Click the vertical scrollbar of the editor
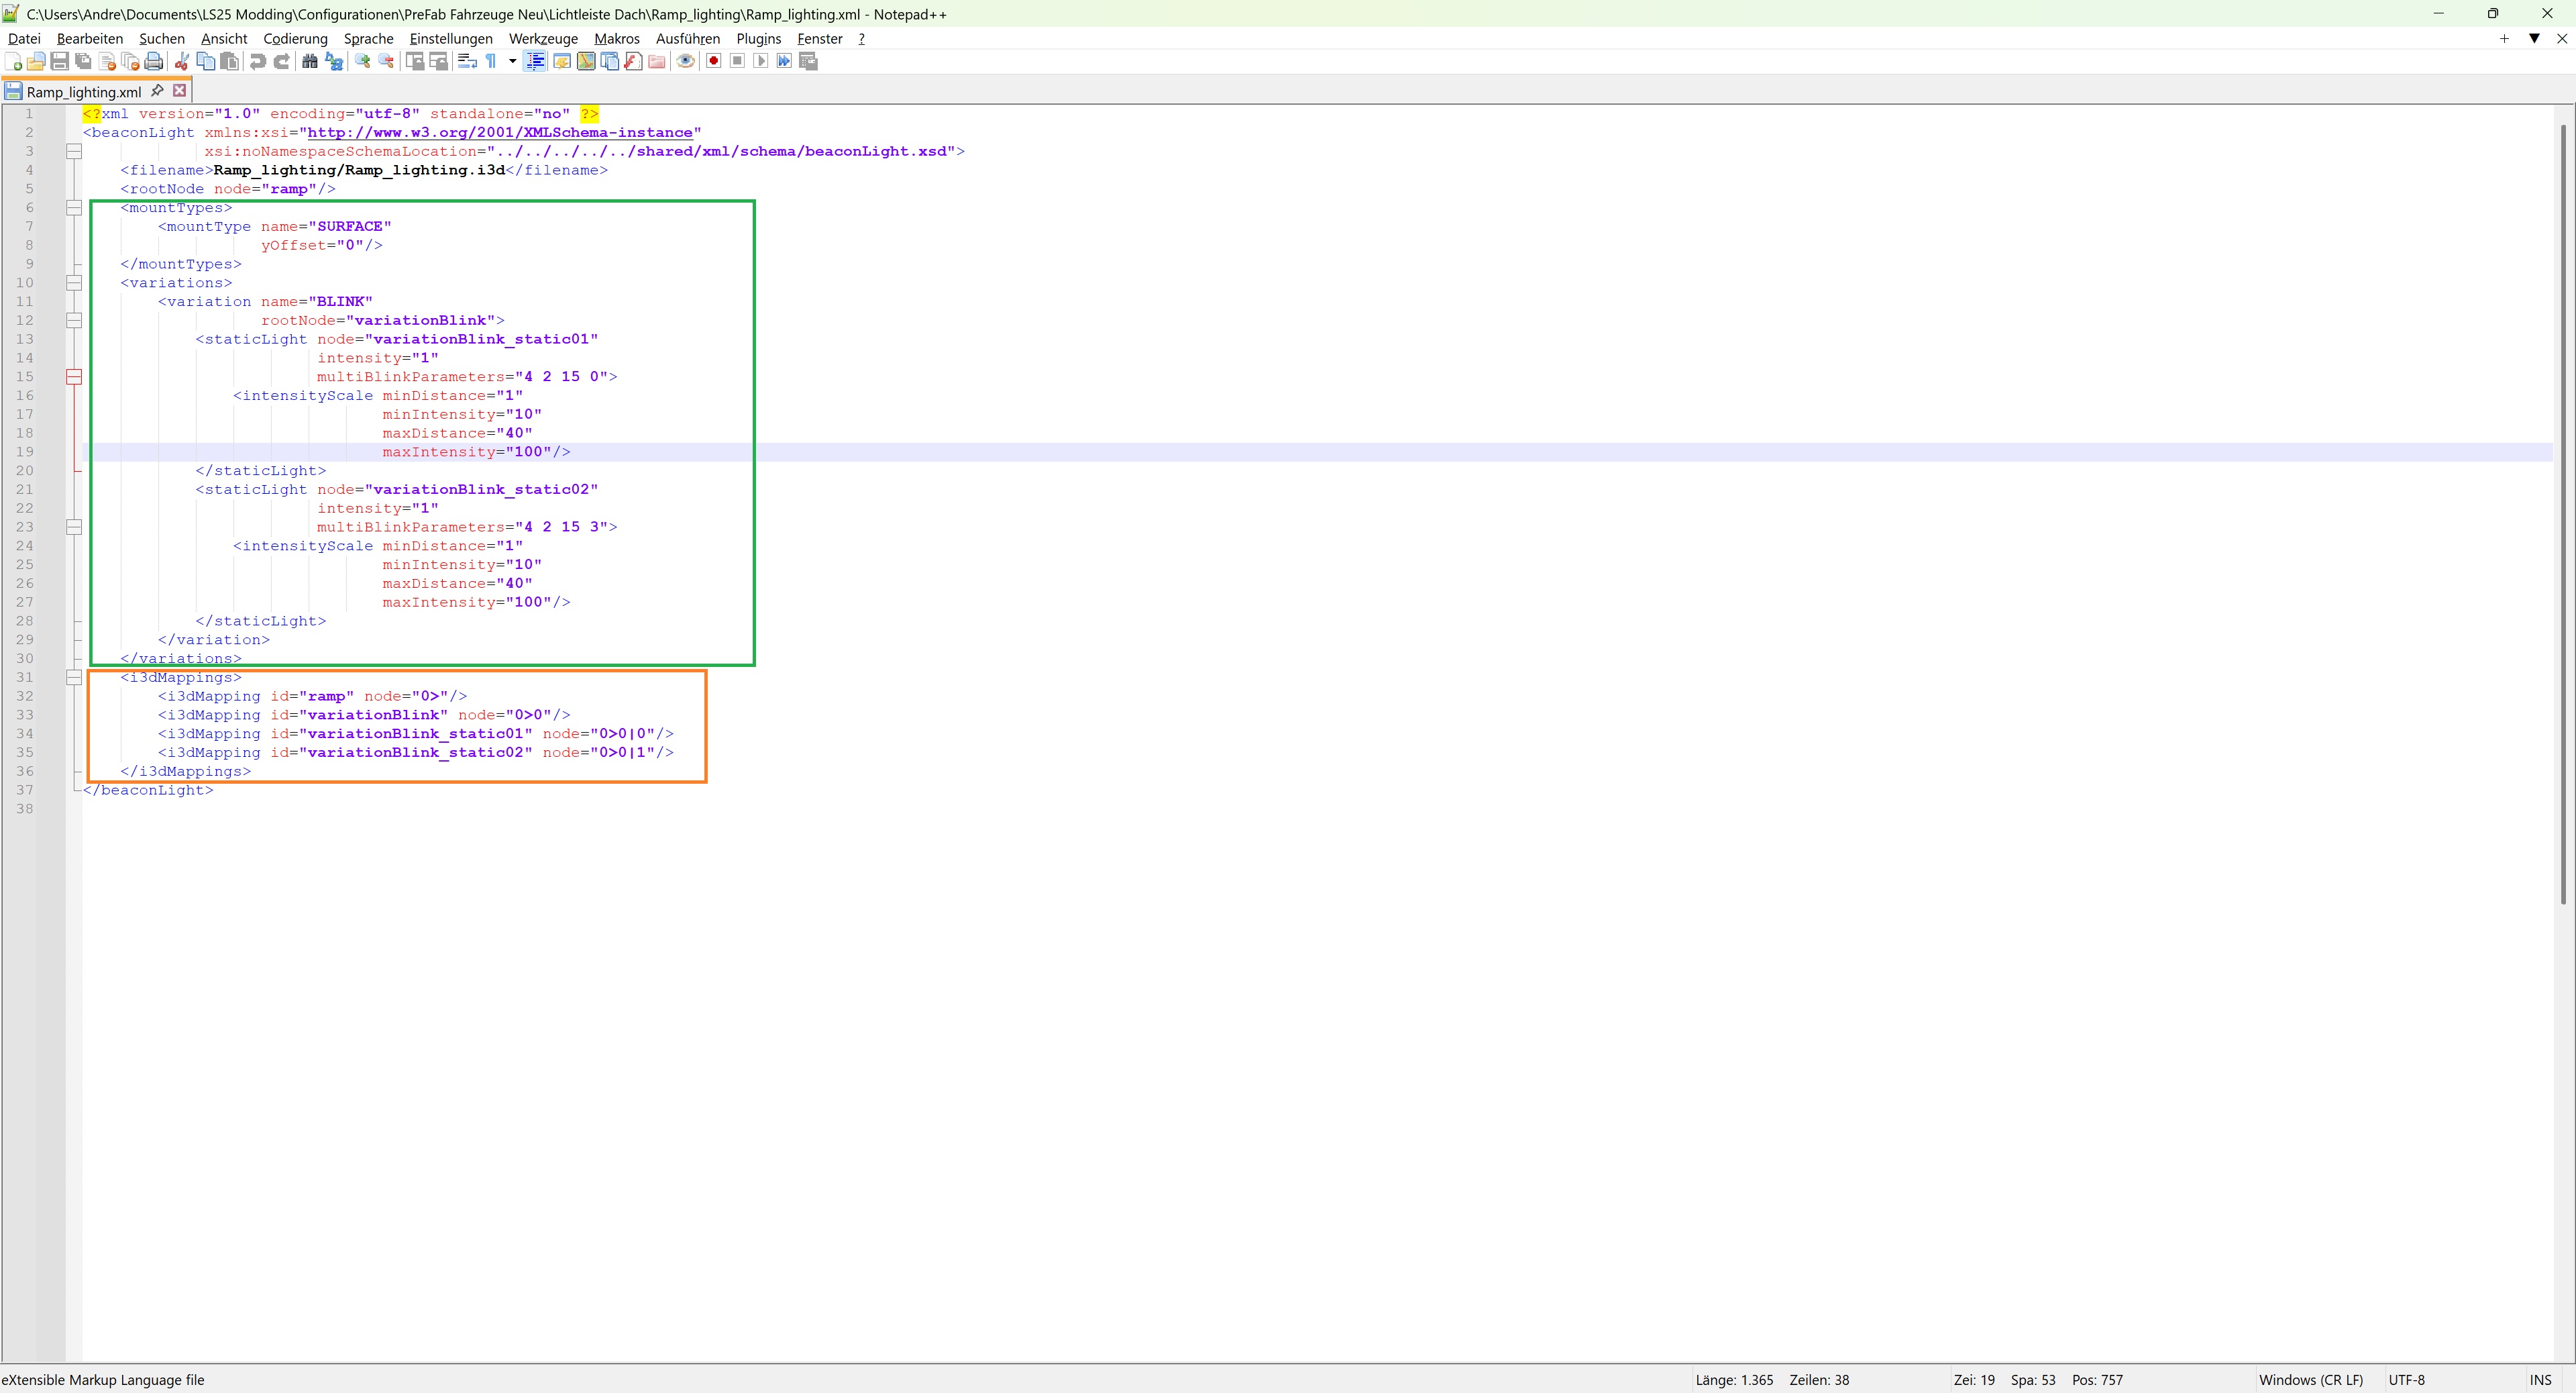 (2563, 500)
